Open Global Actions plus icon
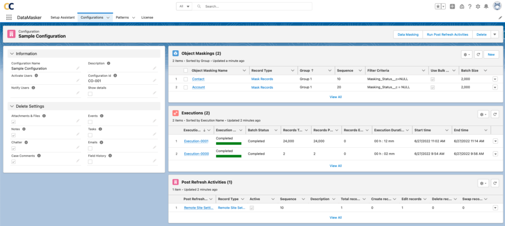The width and height of the screenshot is (505, 226). [452, 6]
